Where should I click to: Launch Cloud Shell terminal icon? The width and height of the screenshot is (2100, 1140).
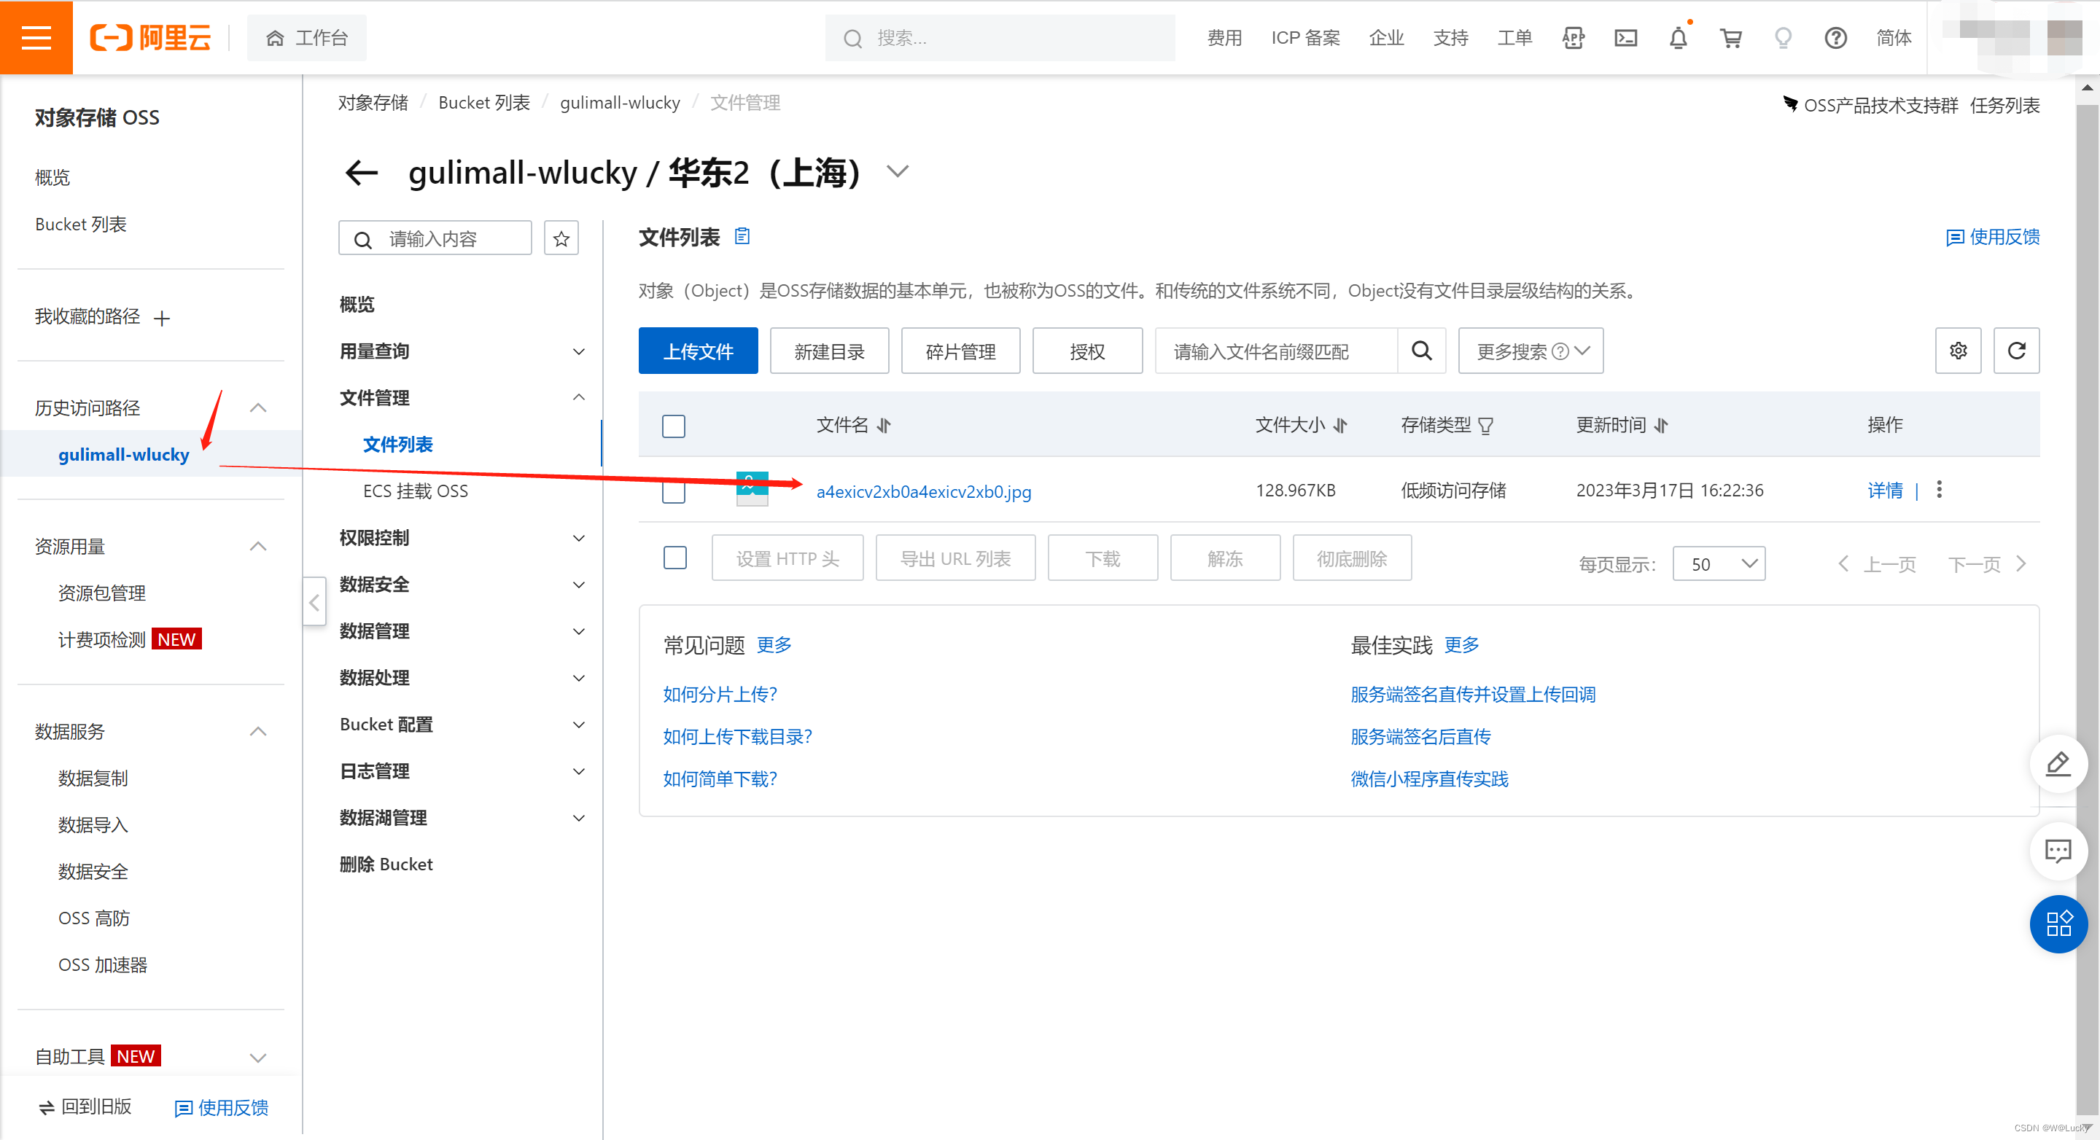click(1625, 39)
